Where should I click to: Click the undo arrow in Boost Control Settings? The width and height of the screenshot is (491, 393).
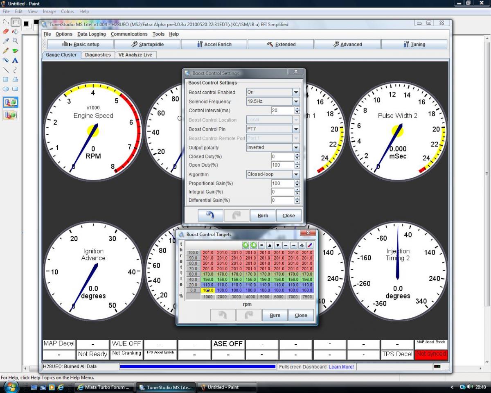pyautogui.click(x=210, y=215)
